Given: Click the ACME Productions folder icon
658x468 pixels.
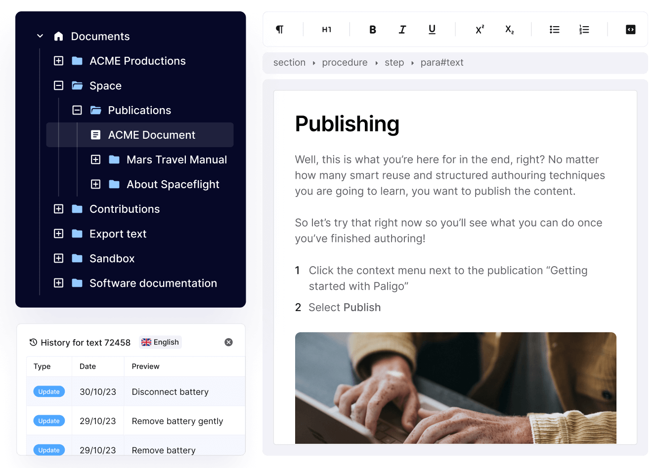Looking at the screenshot, I should click(77, 61).
